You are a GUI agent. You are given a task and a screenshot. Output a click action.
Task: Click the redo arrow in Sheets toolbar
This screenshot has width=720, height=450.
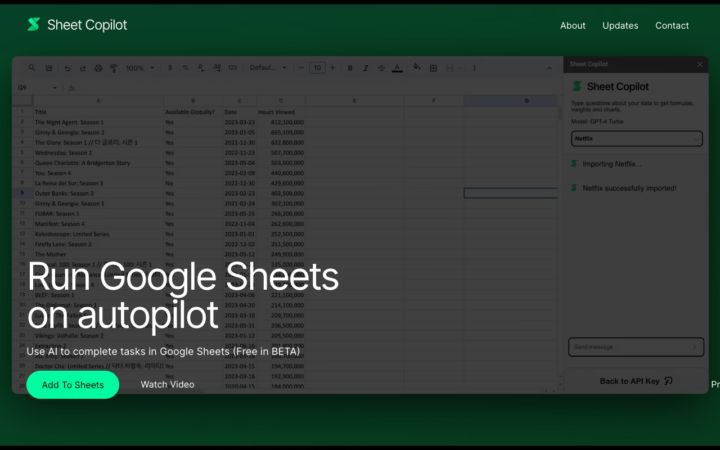click(83, 68)
